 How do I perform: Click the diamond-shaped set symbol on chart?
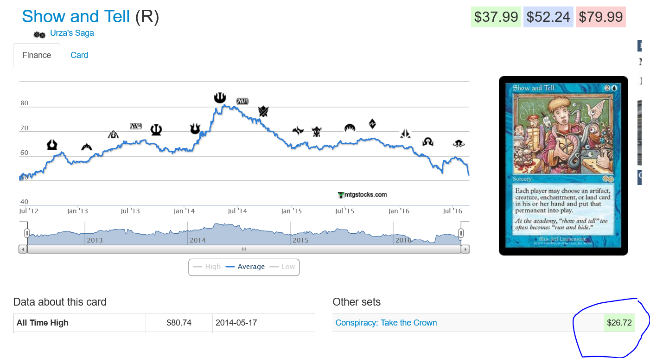[x=372, y=123]
